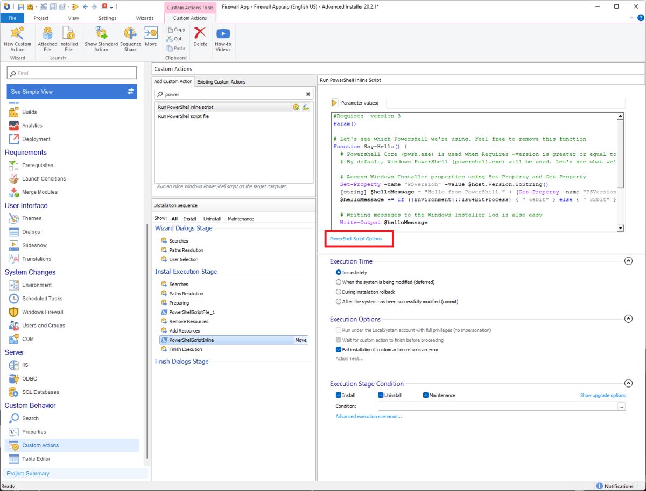Collapse Execution Time section
Viewport: 646px width, 491px height.
628,261
